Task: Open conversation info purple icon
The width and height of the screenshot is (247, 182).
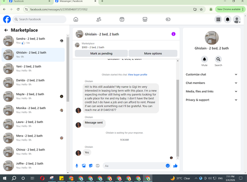Action: pyautogui.click(x=173, y=34)
